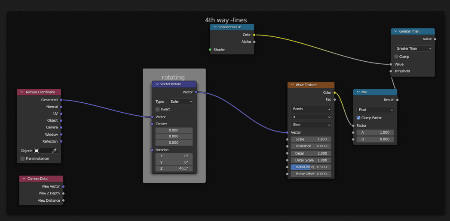The image size is (450, 221).
Task: Click the green Shader input socket
Action: coord(210,50)
